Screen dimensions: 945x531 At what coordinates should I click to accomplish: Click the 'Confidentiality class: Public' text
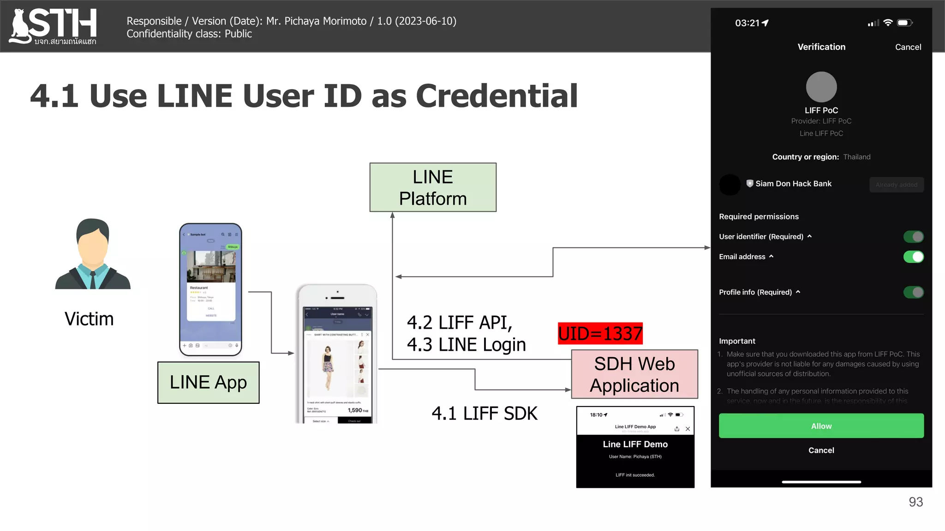click(189, 34)
